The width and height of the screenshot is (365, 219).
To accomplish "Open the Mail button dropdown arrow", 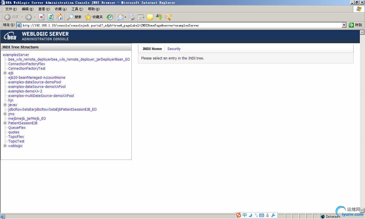I will [x=125, y=17].
